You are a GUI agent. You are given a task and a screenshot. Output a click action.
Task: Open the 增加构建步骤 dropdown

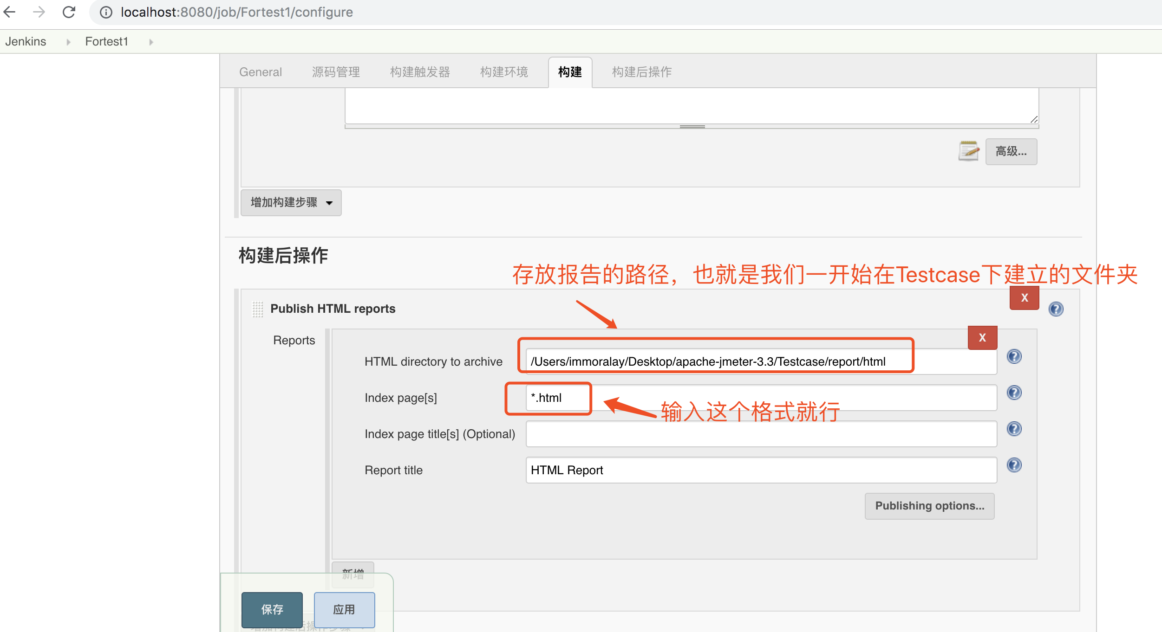point(291,203)
